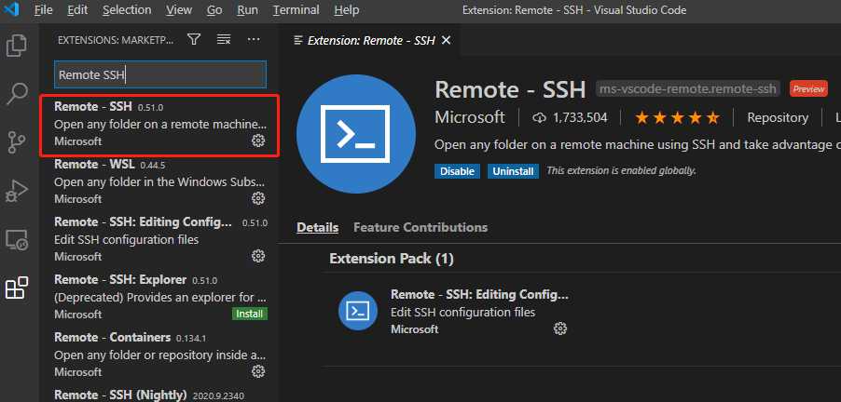Viewport: 841px width, 402px height.
Task: Switch to the Feature Contributions tab
Action: 420,227
